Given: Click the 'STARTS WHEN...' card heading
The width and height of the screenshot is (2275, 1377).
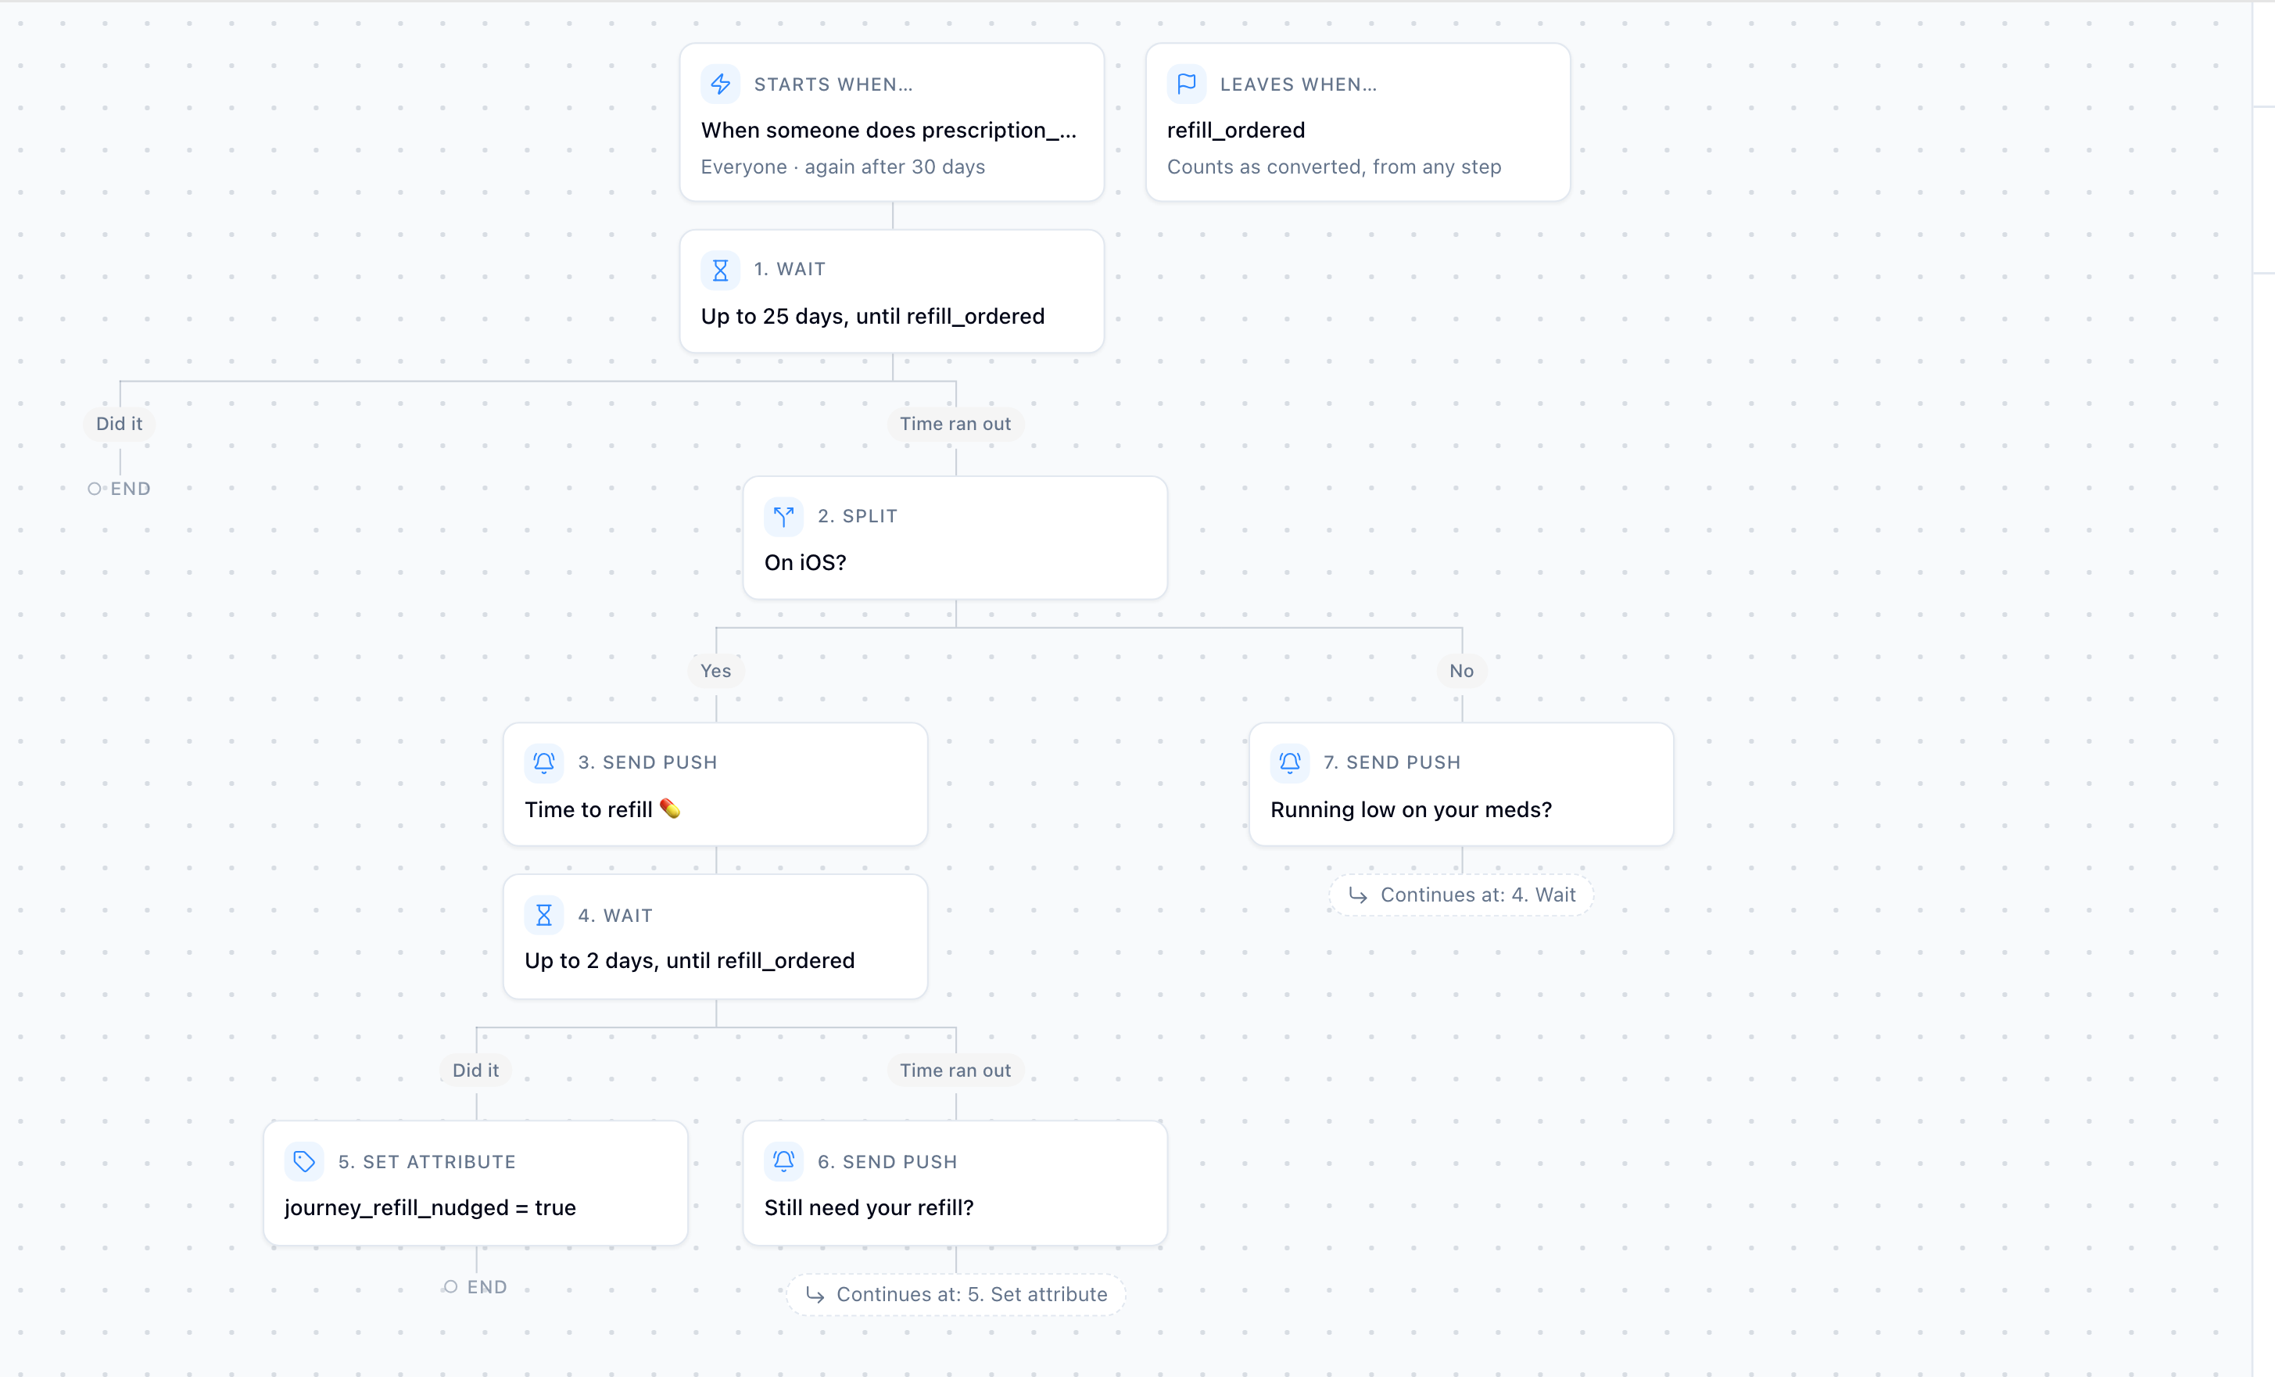Looking at the screenshot, I should 833,85.
